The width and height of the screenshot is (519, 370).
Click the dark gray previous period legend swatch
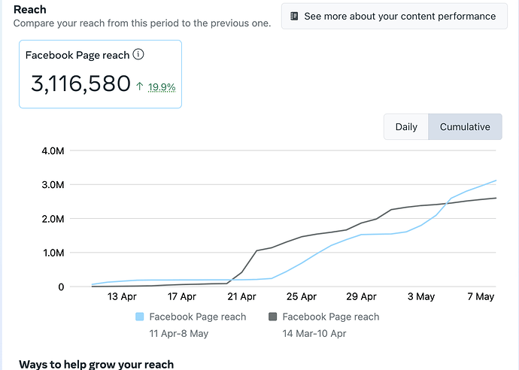pyautogui.click(x=273, y=317)
